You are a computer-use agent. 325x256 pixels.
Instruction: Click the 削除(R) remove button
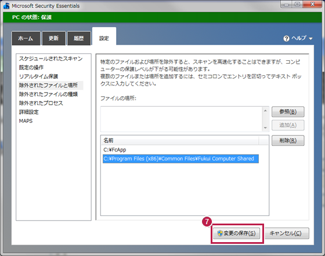point(288,141)
